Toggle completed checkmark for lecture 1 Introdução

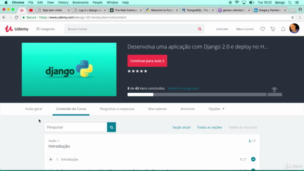253,159
